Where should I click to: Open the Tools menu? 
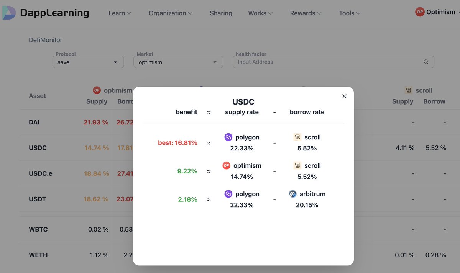(350, 13)
